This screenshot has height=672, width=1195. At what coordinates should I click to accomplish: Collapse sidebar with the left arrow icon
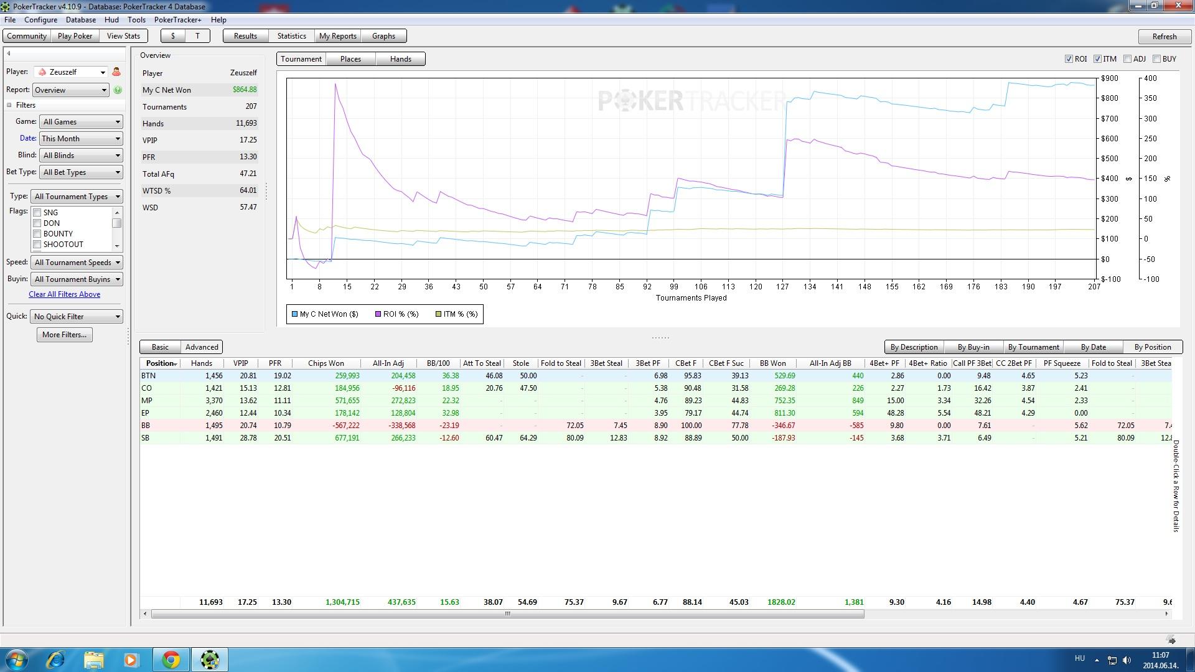point(9,54)
